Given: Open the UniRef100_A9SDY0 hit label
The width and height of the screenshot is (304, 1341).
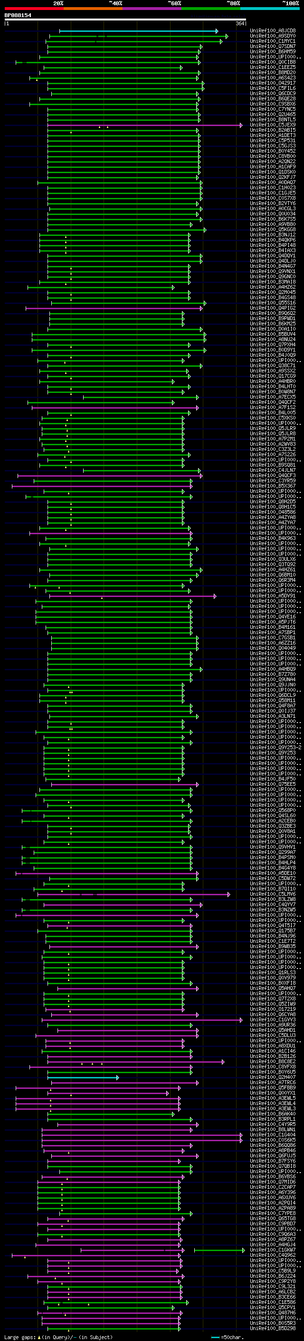Looking at the screenshot, I should tap(273, 37).
